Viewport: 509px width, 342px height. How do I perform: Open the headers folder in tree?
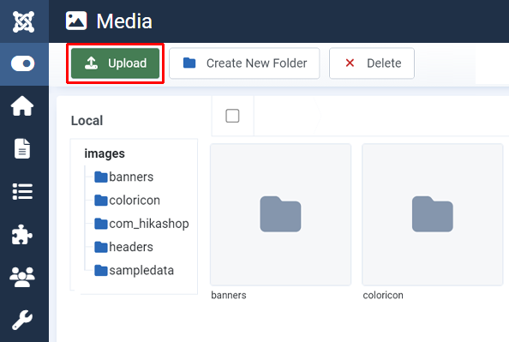(x=123, y=247)
